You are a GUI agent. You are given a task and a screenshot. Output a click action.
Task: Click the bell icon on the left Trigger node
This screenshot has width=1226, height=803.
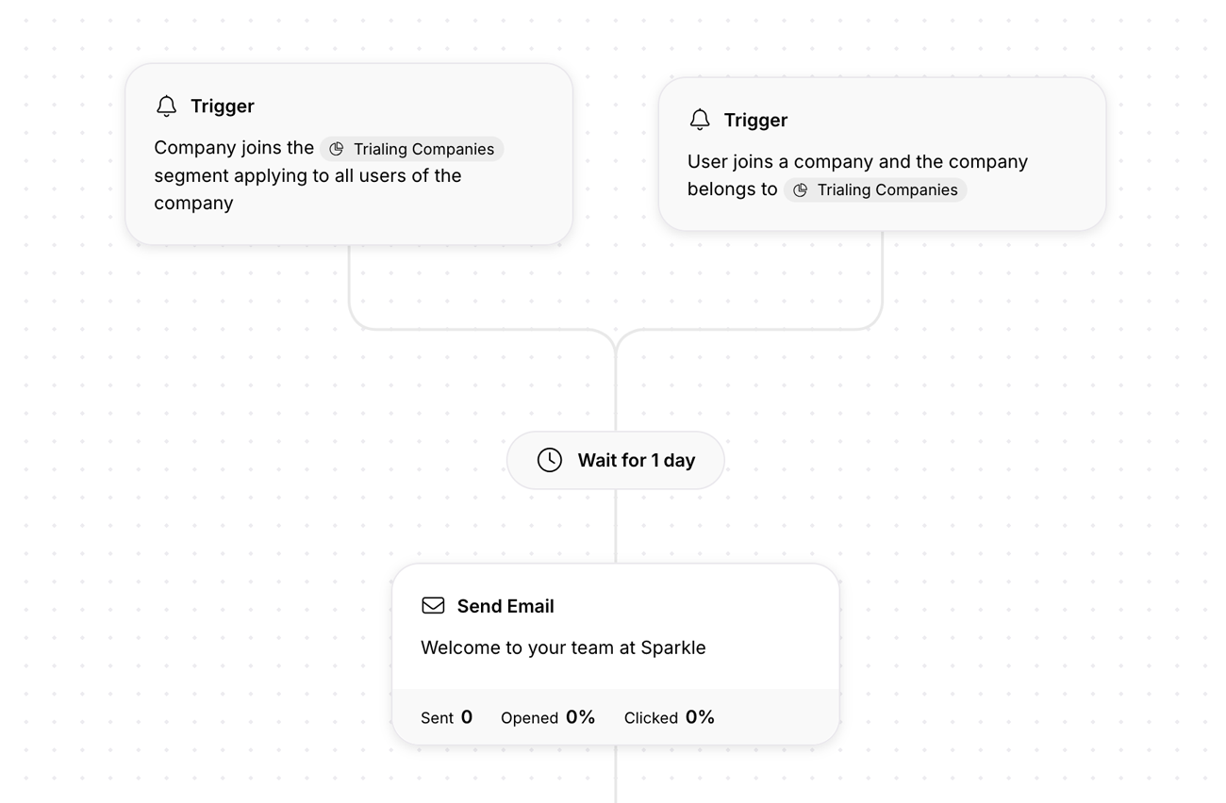click(167, 107)
